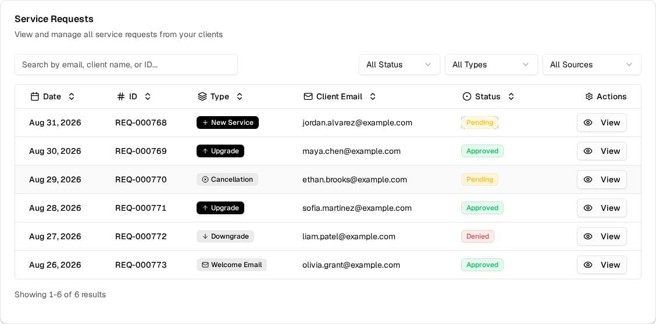Click the plus icon in New Service badge
The width and height of the screenshot is (656, 324).
[205, 123]
